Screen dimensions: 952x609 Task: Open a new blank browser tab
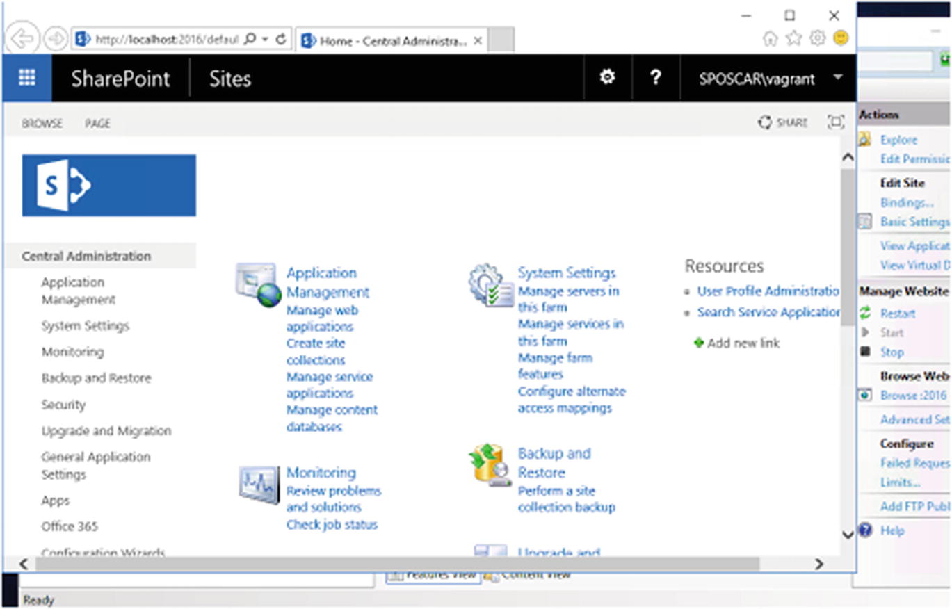(501, 40)
